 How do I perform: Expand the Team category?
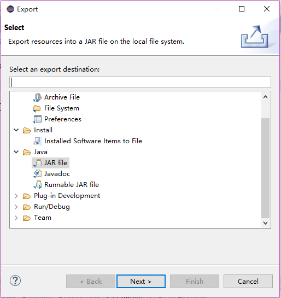(x=16, y=218)
